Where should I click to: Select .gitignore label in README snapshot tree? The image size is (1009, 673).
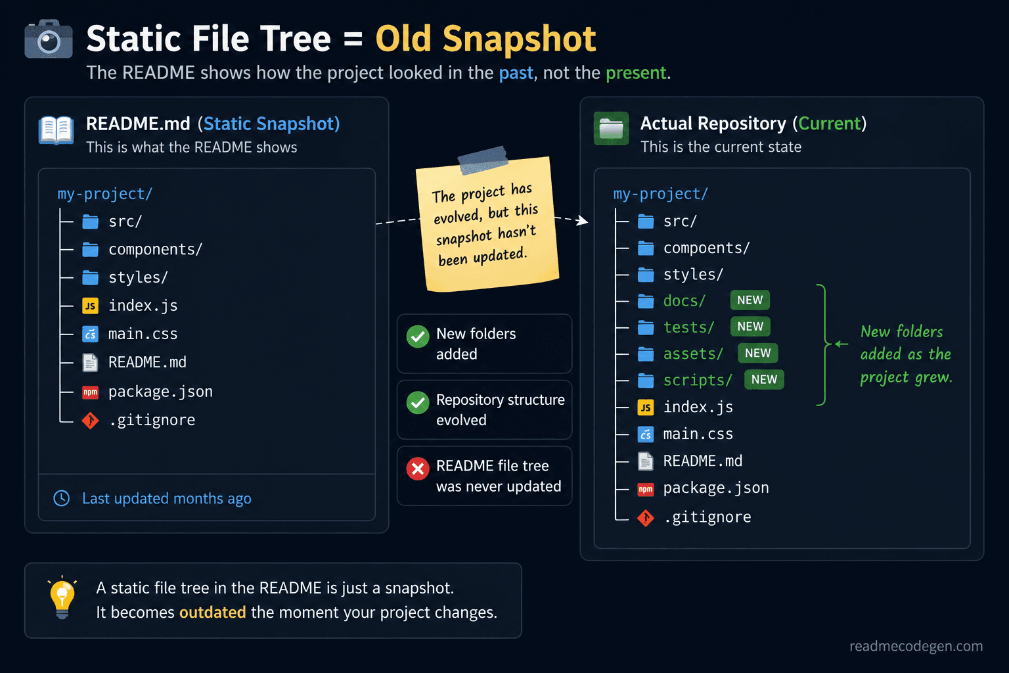[152, 420]
